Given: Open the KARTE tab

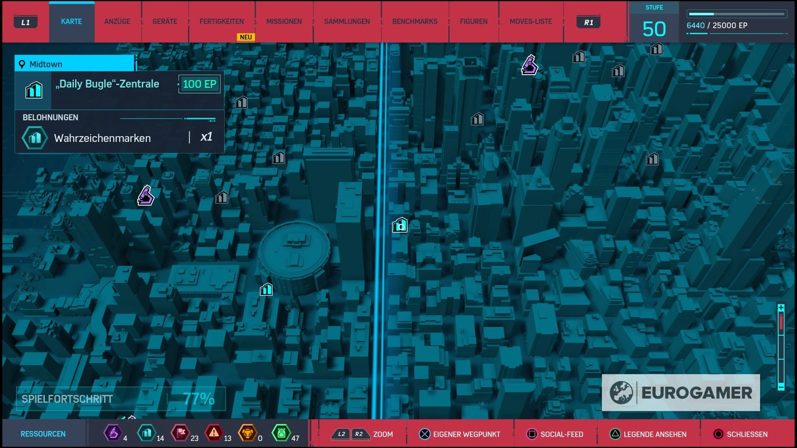Looking at the screenshot, I should point(71,22).
